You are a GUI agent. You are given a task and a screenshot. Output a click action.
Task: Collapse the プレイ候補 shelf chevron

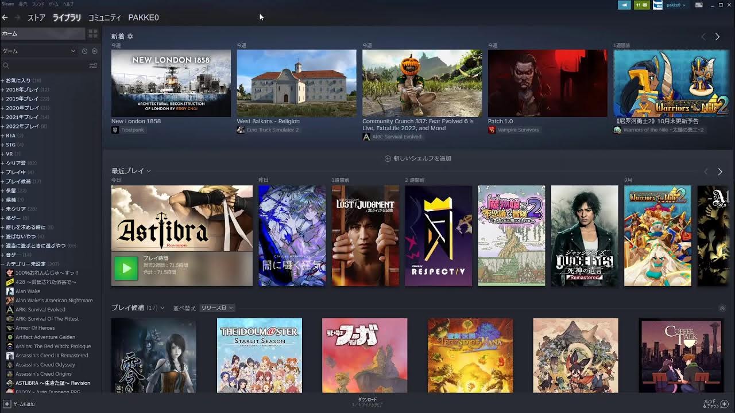tap(722, 309)
